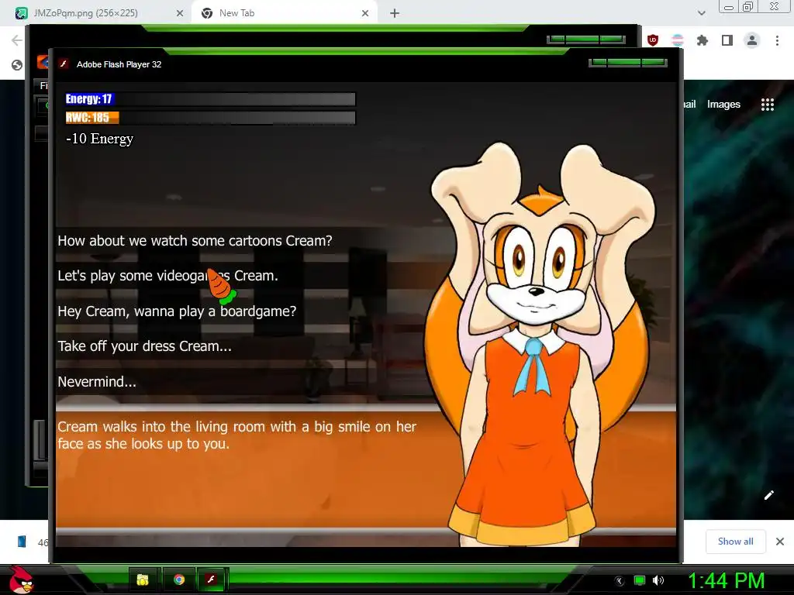Click the Angry Birds start button
The image size is (794, 595).
(22, 580)
